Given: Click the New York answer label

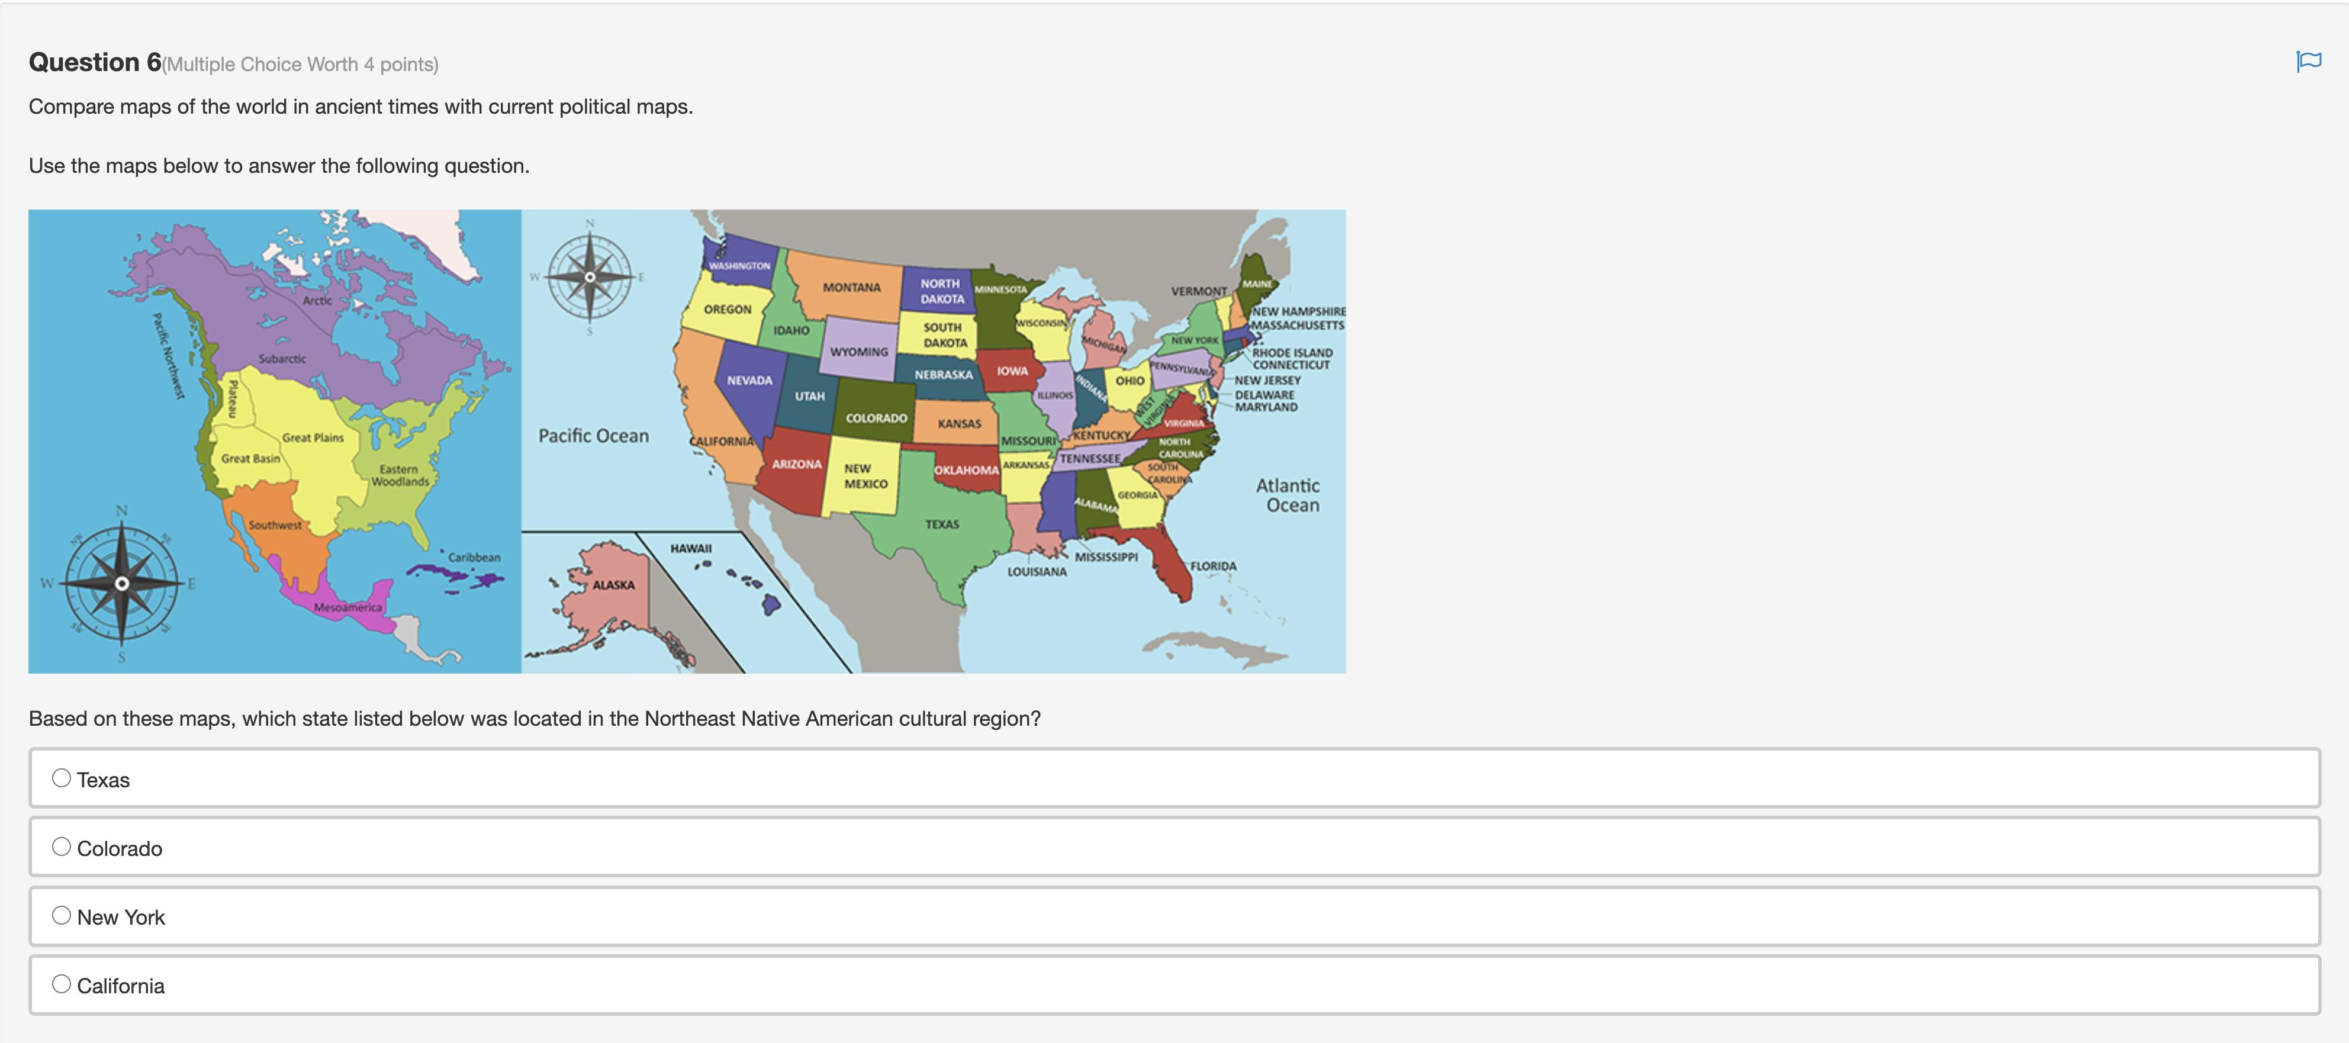Looking at the screenshot, I should click(120, 917).
